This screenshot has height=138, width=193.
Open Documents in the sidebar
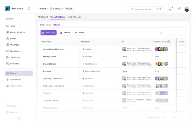[x=14, y=57]
